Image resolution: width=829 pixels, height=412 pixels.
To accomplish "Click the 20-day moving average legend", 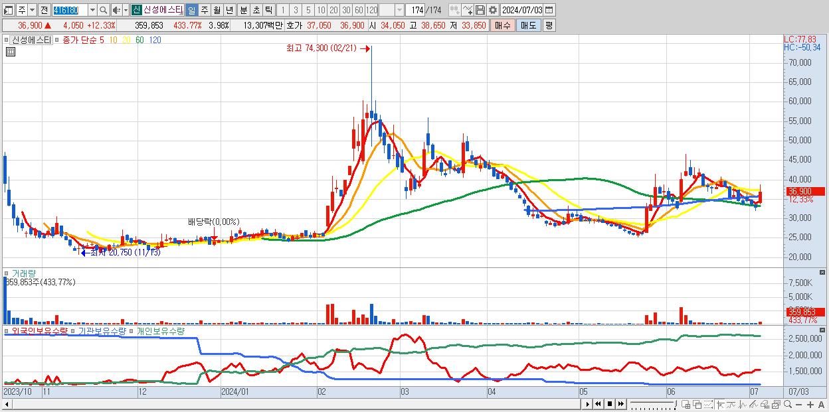I will click(126, 40).
